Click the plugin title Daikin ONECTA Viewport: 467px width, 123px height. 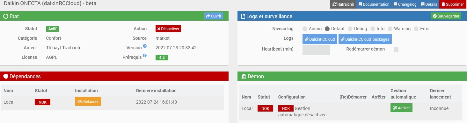click(50, 4)
